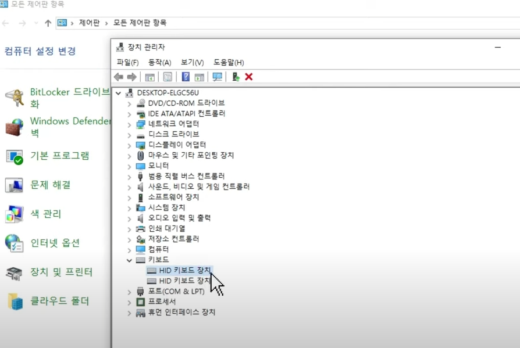The height and width of the screenshot is (348, 520).
Task: Click the Up arrow in Control Panel navigation
Action: (x=47, y=24)
